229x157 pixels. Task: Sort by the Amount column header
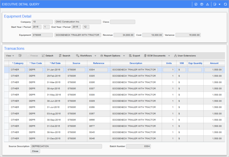point(214,63)
